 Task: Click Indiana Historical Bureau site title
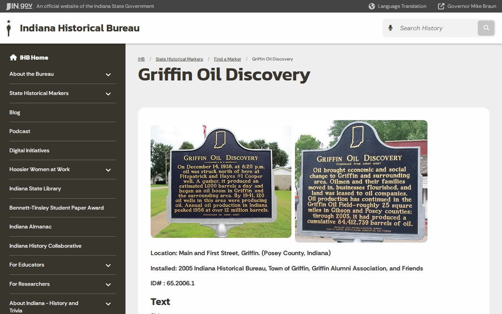(80, 28)
